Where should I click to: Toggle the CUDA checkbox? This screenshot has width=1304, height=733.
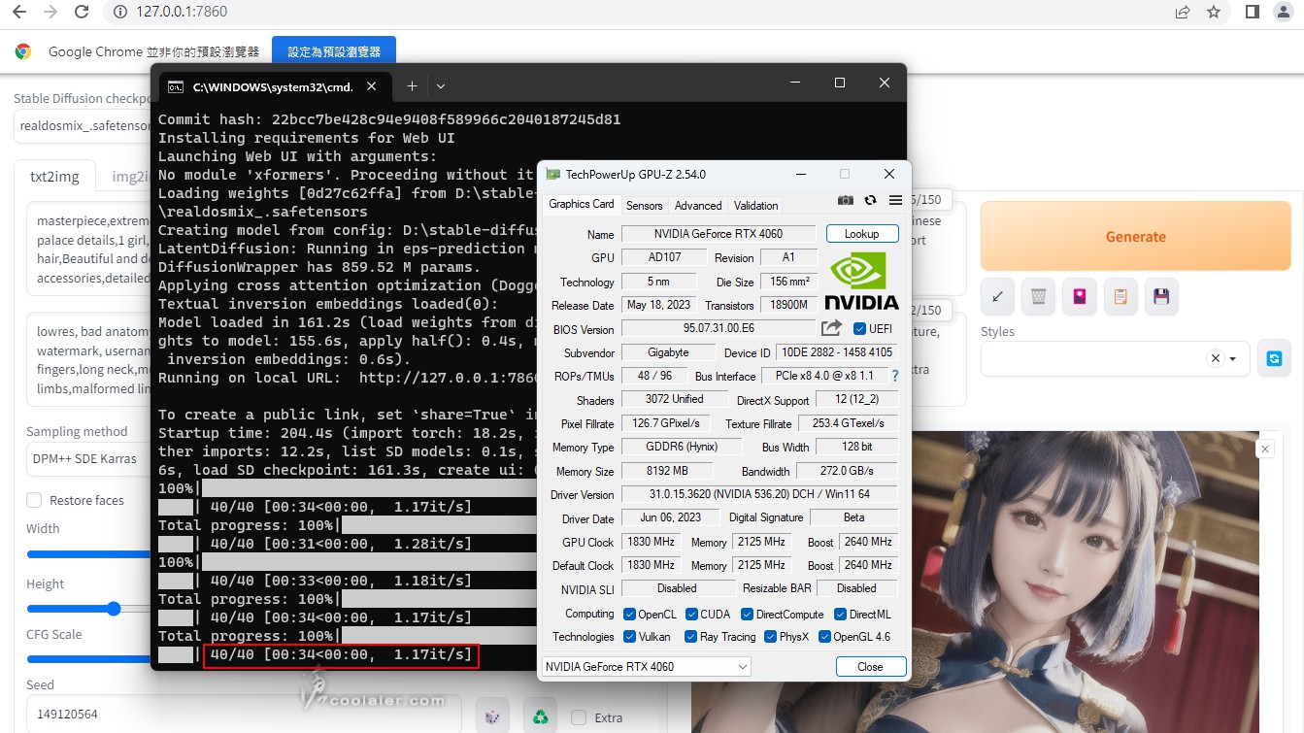click(691, 615)
